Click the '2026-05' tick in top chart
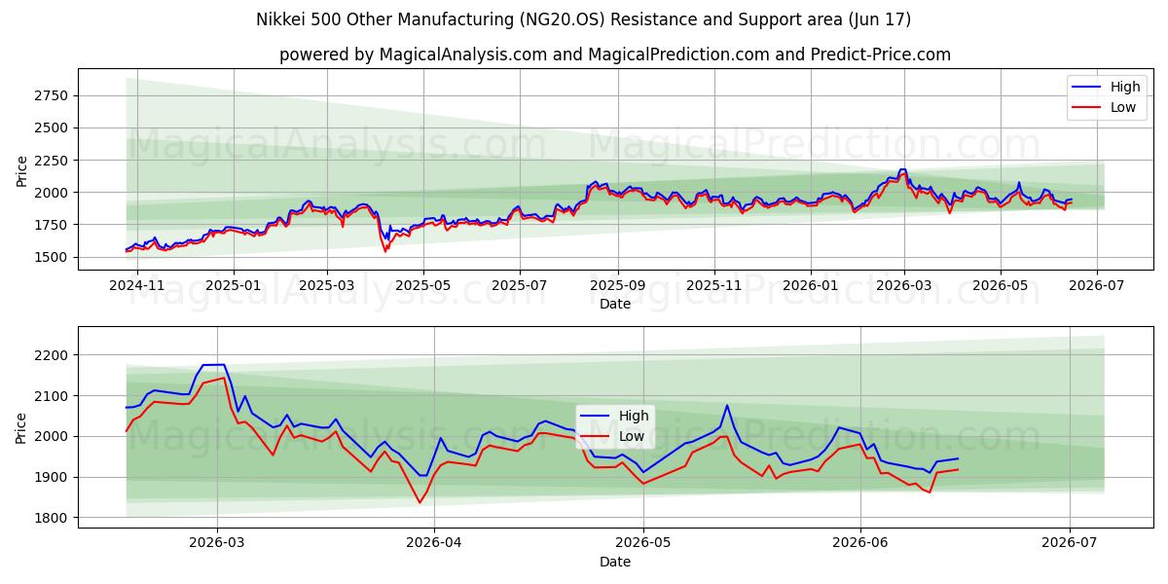Viewport: 1168px width, 584px height. (x=1001, y=285)
